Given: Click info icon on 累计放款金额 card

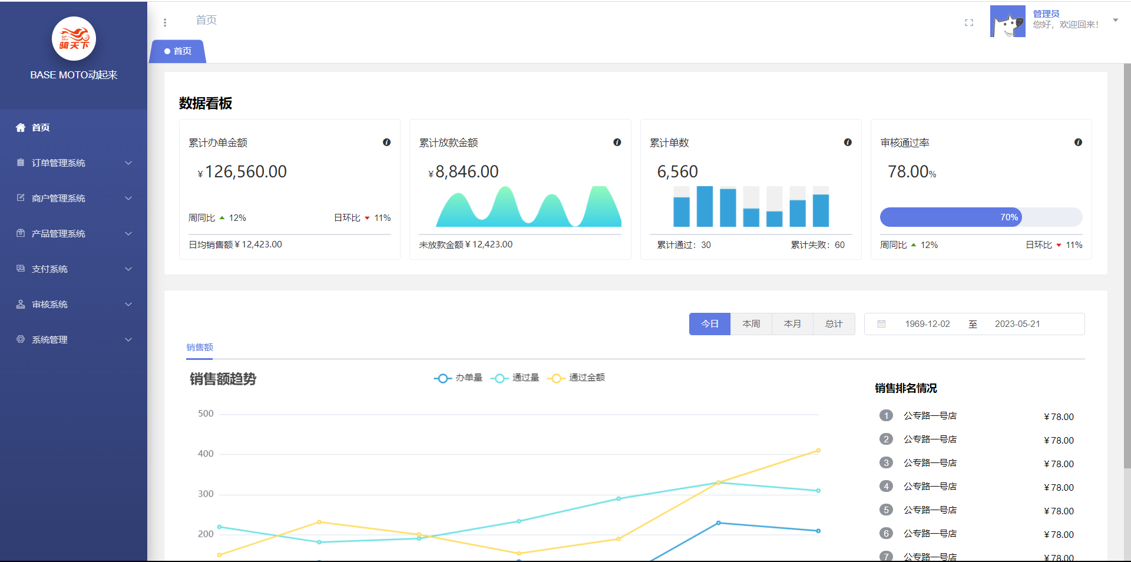Looking at the screenshot, I should point(617,142).
